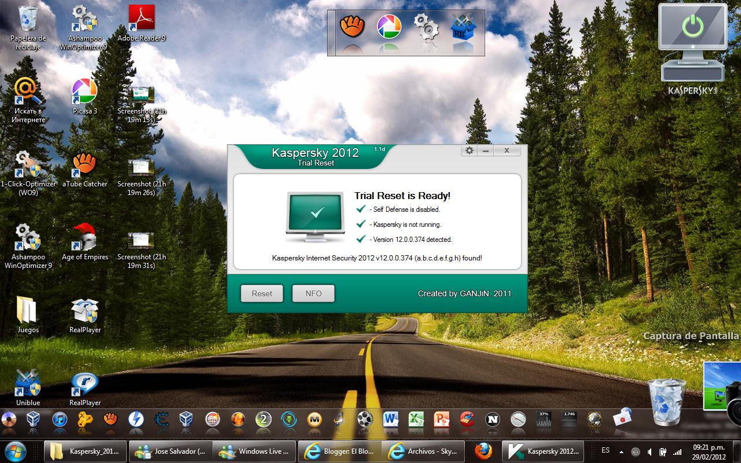
Task: Open Age of Empires desktop shortcut
Action: [85, 242]
